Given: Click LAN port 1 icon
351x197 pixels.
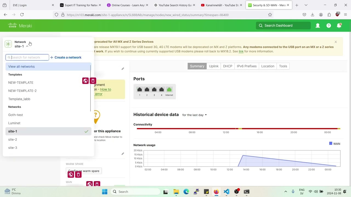Looking at the screenshot, I should [140, 89].
